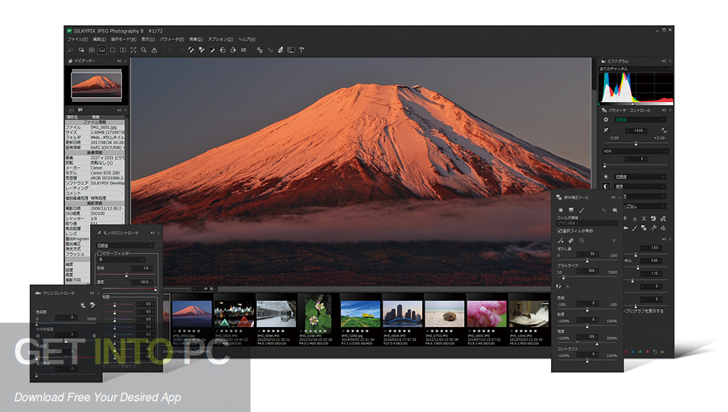Click the rotate left toolbar icon

pos(223,50)
